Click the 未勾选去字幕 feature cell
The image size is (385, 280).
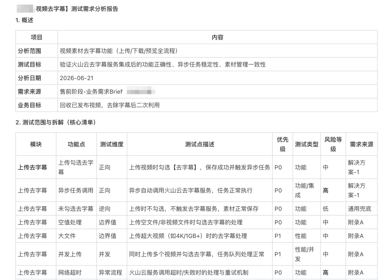(76, 209)
